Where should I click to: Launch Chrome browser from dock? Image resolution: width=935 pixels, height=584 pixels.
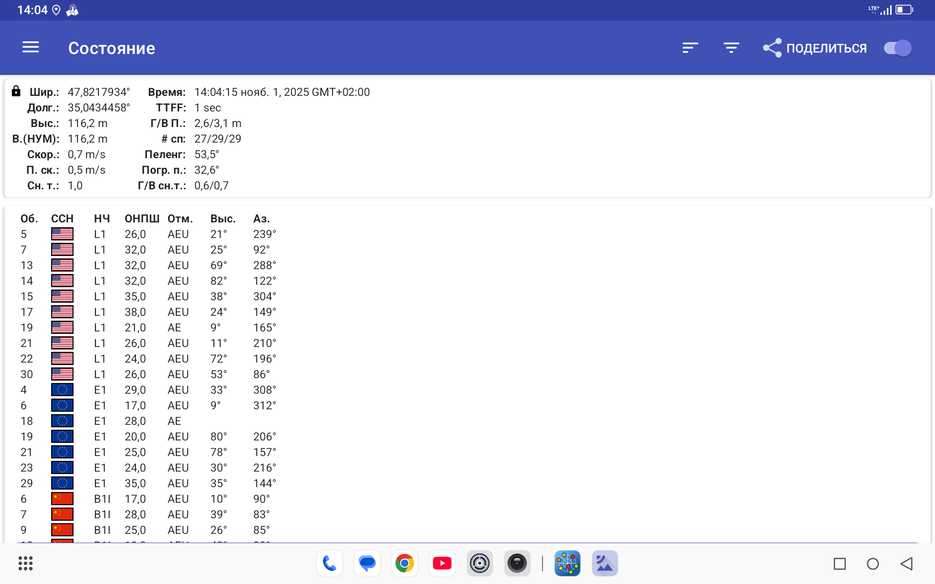[x=405, y=564]
